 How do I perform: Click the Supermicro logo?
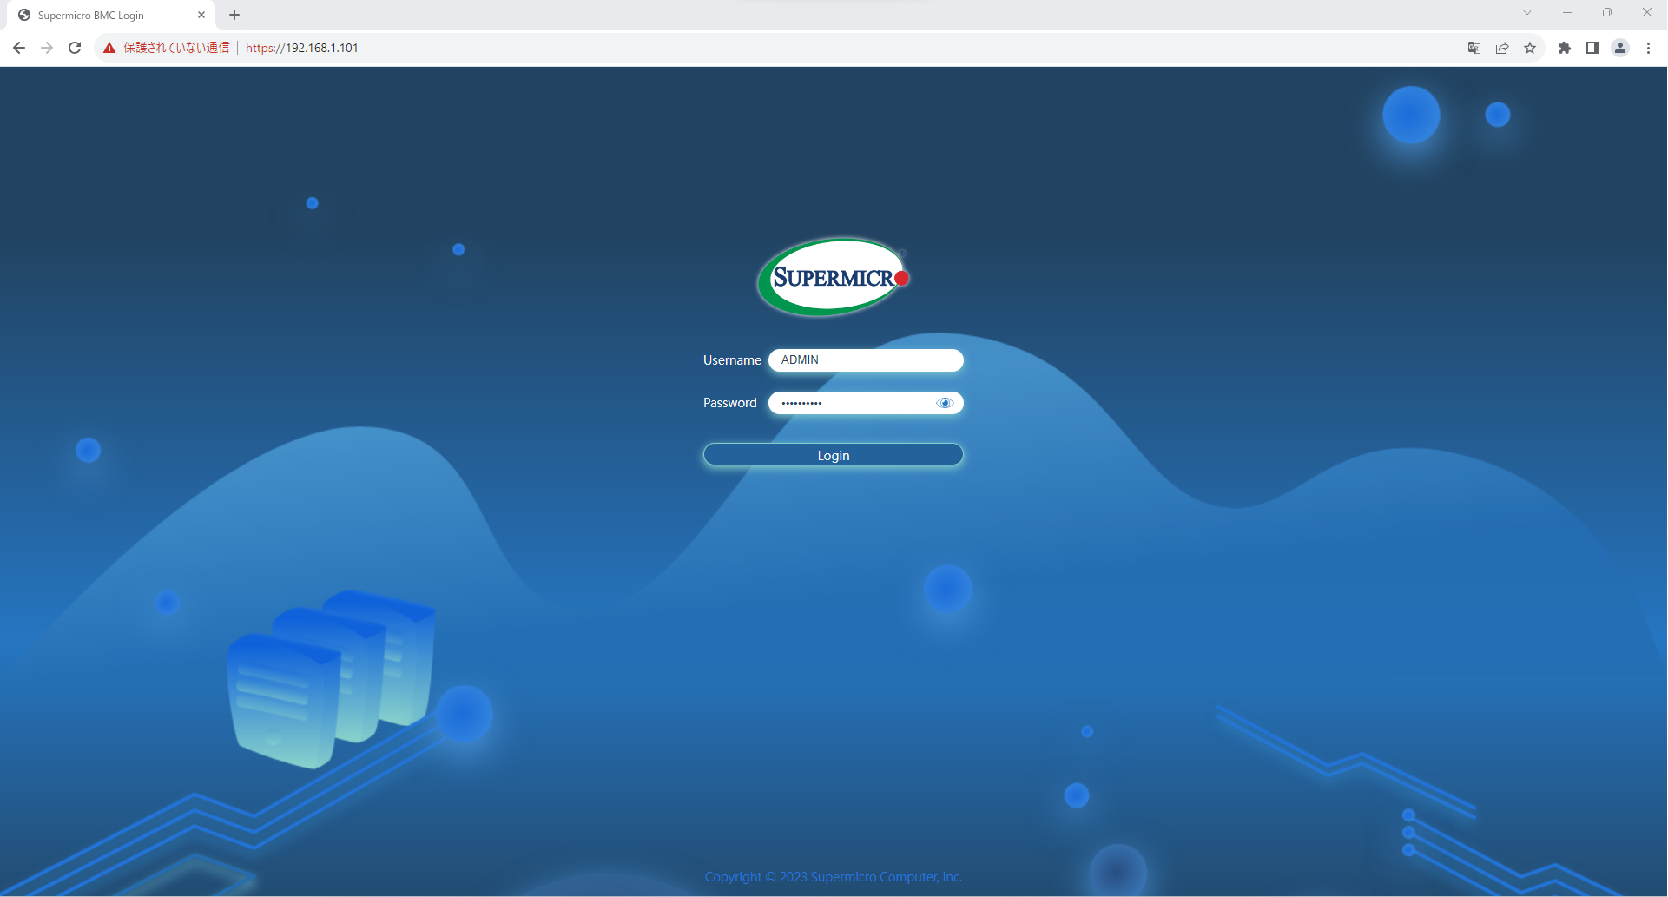point(833,277)
